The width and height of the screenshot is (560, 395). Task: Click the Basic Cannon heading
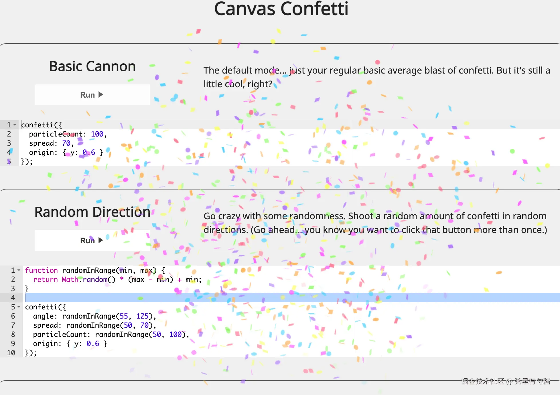coord(92,66)
